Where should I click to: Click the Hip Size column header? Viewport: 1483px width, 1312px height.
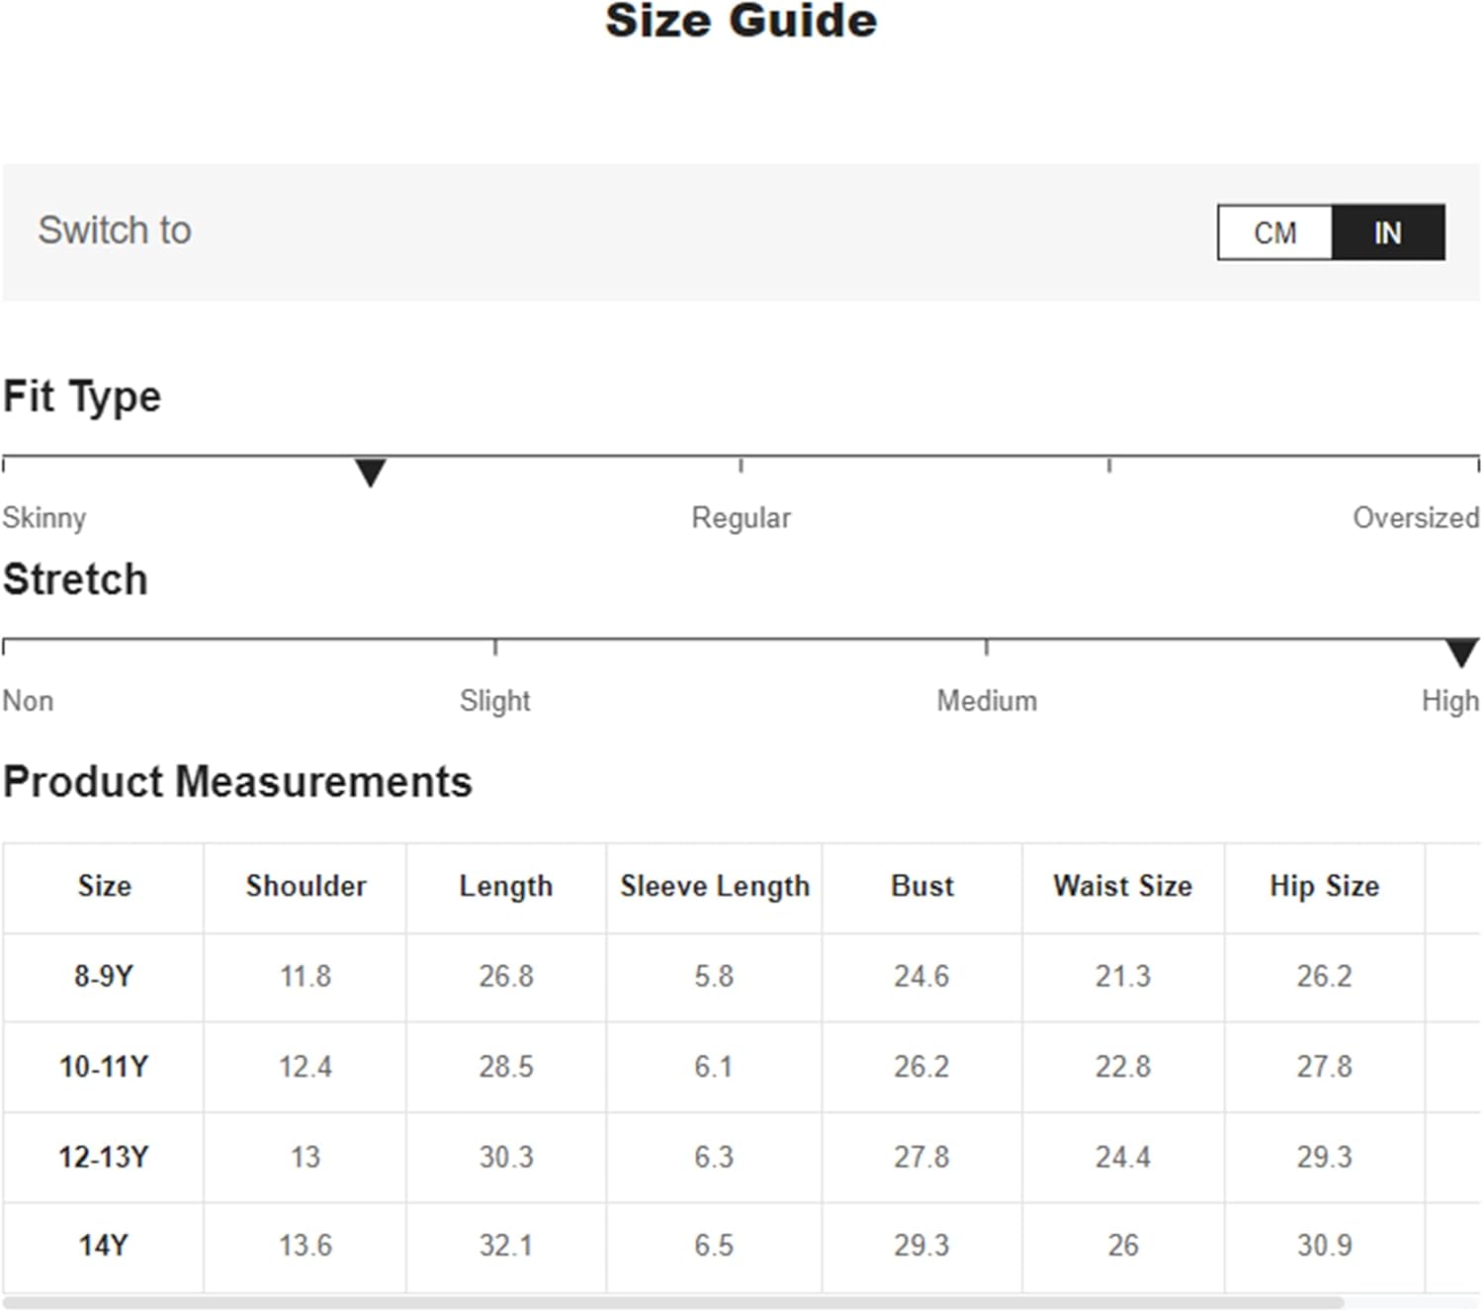1324,886
